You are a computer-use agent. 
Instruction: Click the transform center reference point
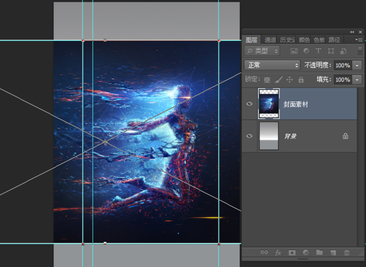click(105, 142)
